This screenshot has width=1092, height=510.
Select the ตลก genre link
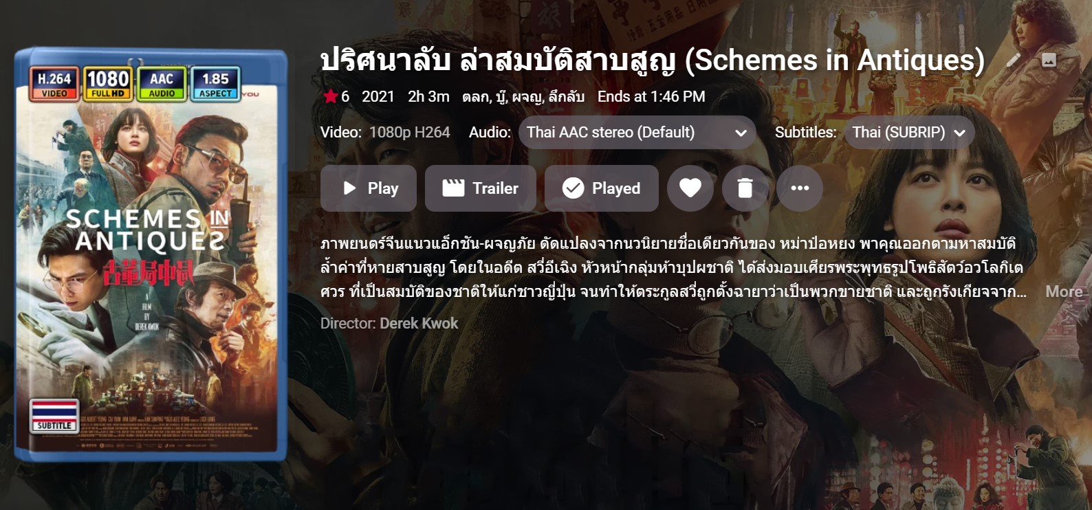click(475, 97)
